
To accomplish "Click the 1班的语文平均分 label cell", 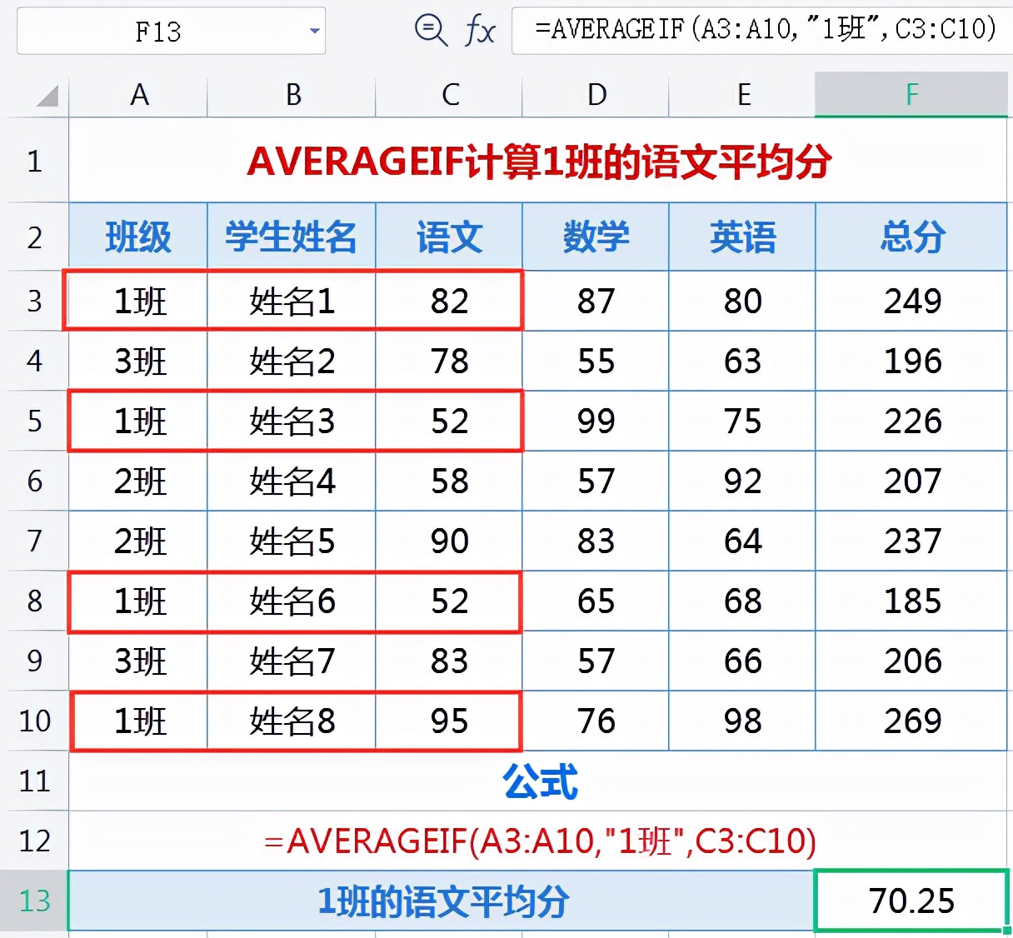I will click(x=442, y=901).
